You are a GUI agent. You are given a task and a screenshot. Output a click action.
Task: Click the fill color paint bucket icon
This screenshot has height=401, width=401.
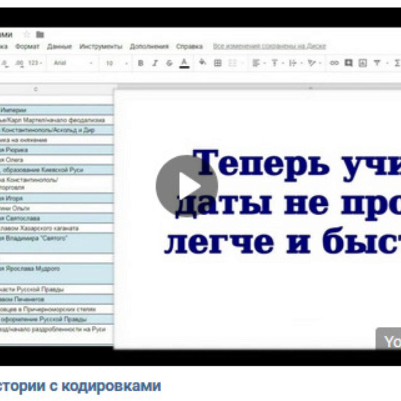pyautogui.click(x=202, y=63)
